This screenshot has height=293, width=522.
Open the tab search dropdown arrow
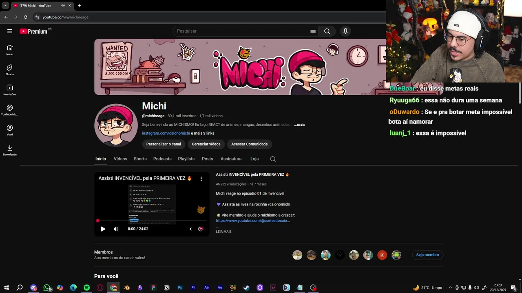pyautogui.click(x=5, y=6)
